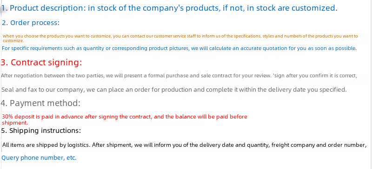Click the formal purchase and sale contract sentence

[x=179, y=76]
